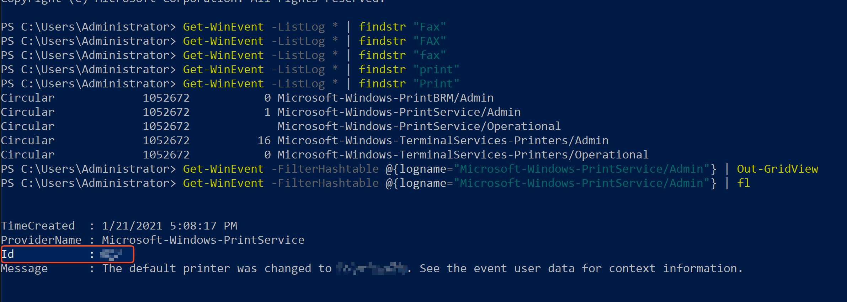This screenshot has width=847, height=302.
Task: Click the findstr "Fax" command line
Action: pos(223,27)
